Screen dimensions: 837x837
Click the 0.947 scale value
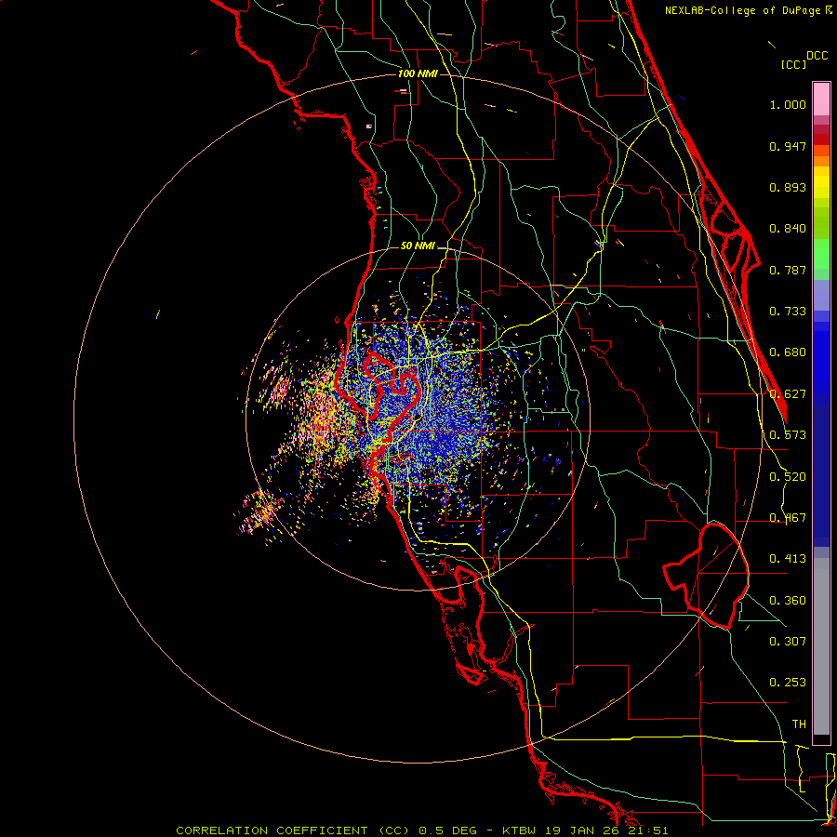pyautogui.click(x=788, y=146)
